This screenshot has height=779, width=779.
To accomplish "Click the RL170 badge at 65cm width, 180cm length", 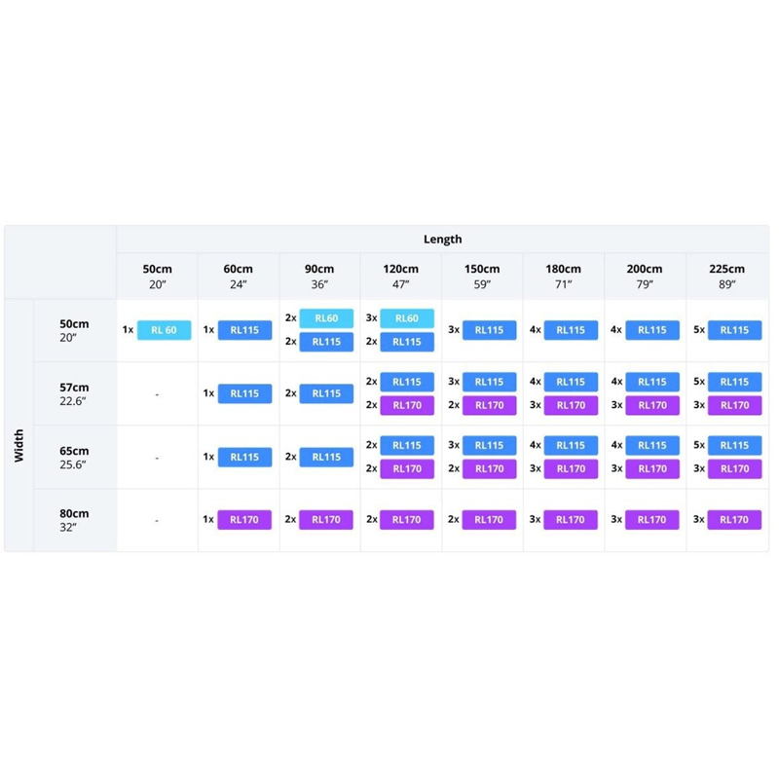I will tap(571, 469).
